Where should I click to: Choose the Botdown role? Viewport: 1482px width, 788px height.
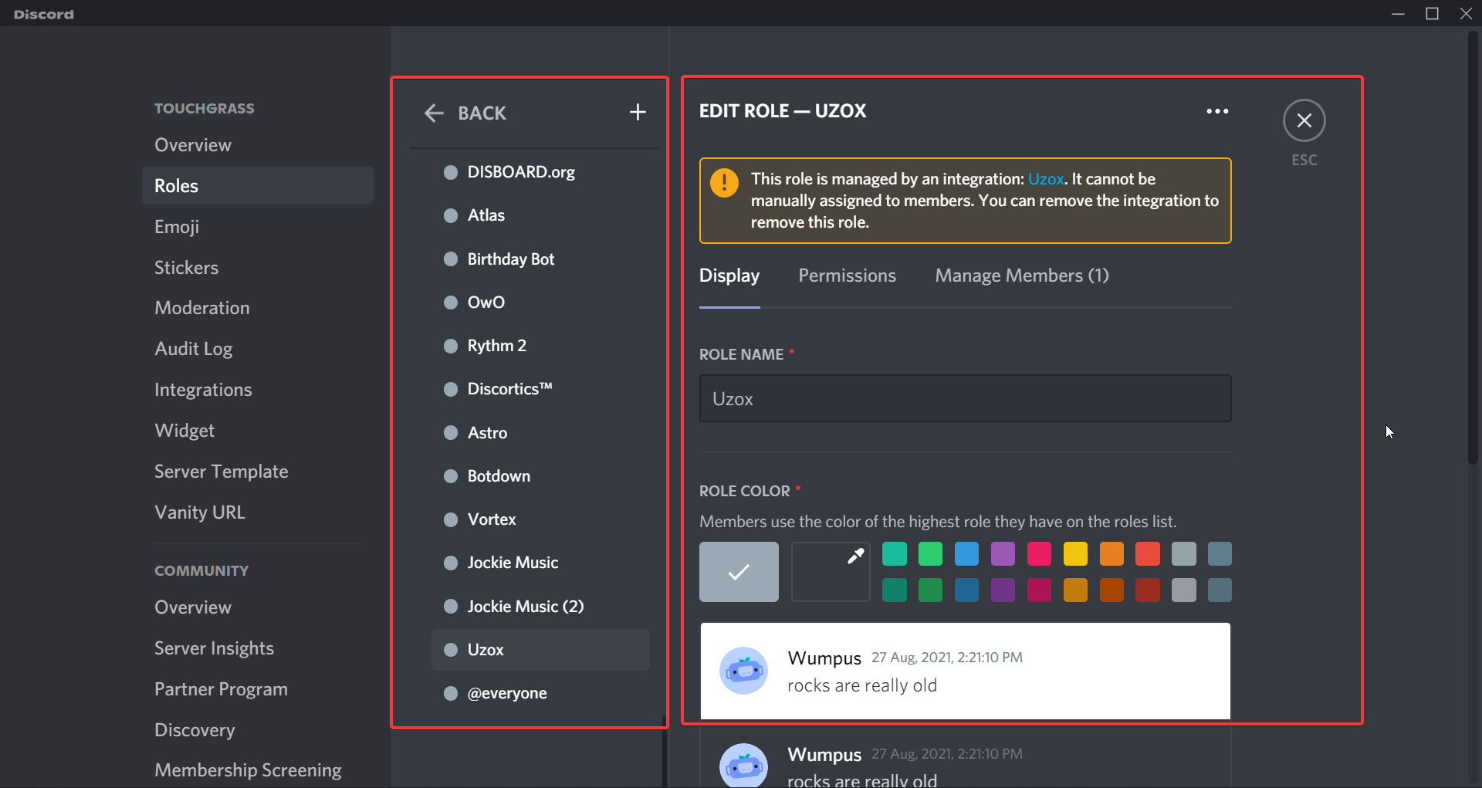[x=540, y=476]
